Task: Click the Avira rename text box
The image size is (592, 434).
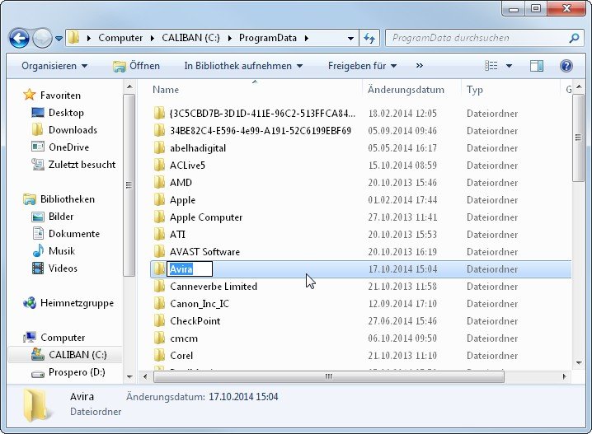Action: pyautogui.click(x=190, y=269)
